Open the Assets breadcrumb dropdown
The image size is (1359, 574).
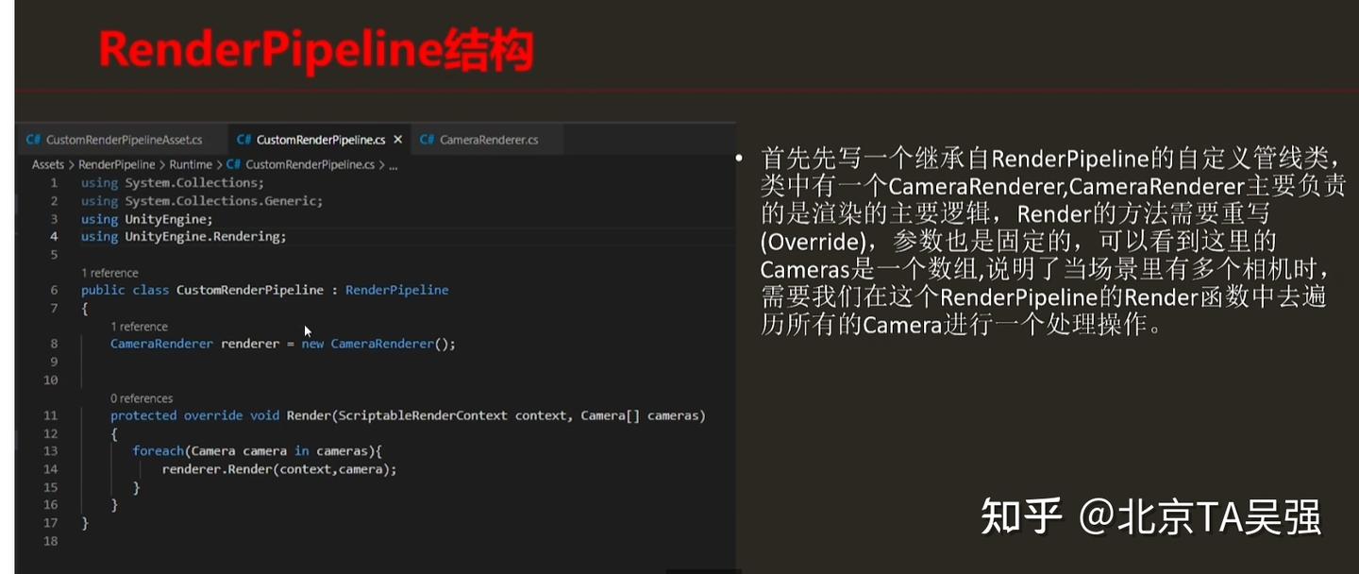[x=48, y=164]
